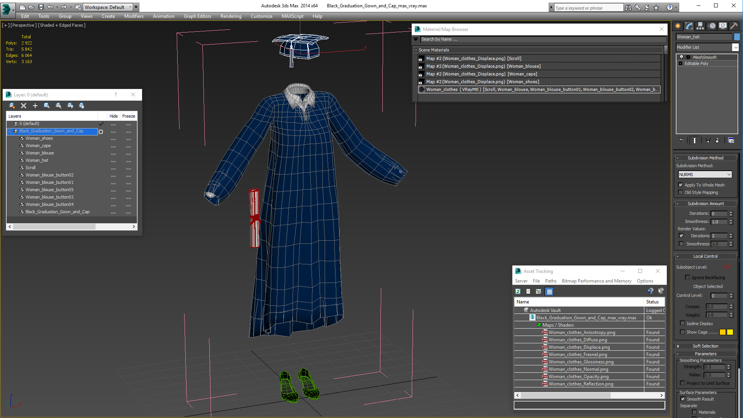Open the Utilities hammer panel tab

coord(734,26)
